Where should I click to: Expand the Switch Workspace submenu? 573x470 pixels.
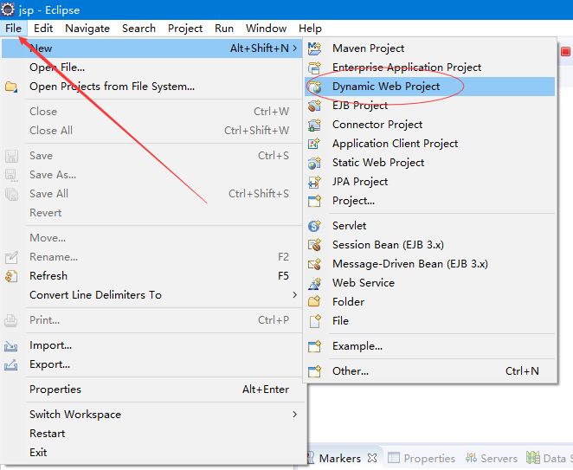(295, 415)
